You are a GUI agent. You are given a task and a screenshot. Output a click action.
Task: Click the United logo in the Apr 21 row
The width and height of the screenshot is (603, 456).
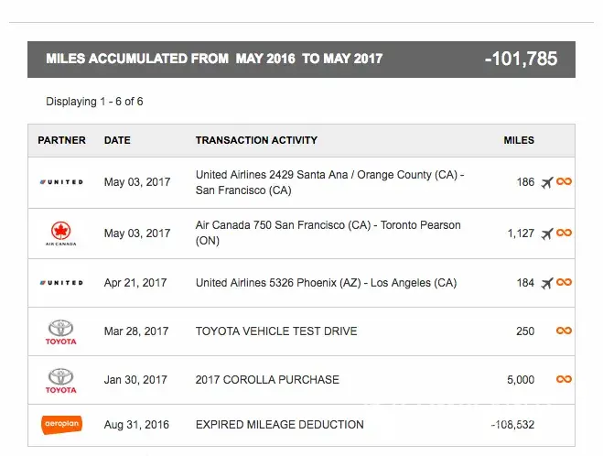tap(61, 283)
